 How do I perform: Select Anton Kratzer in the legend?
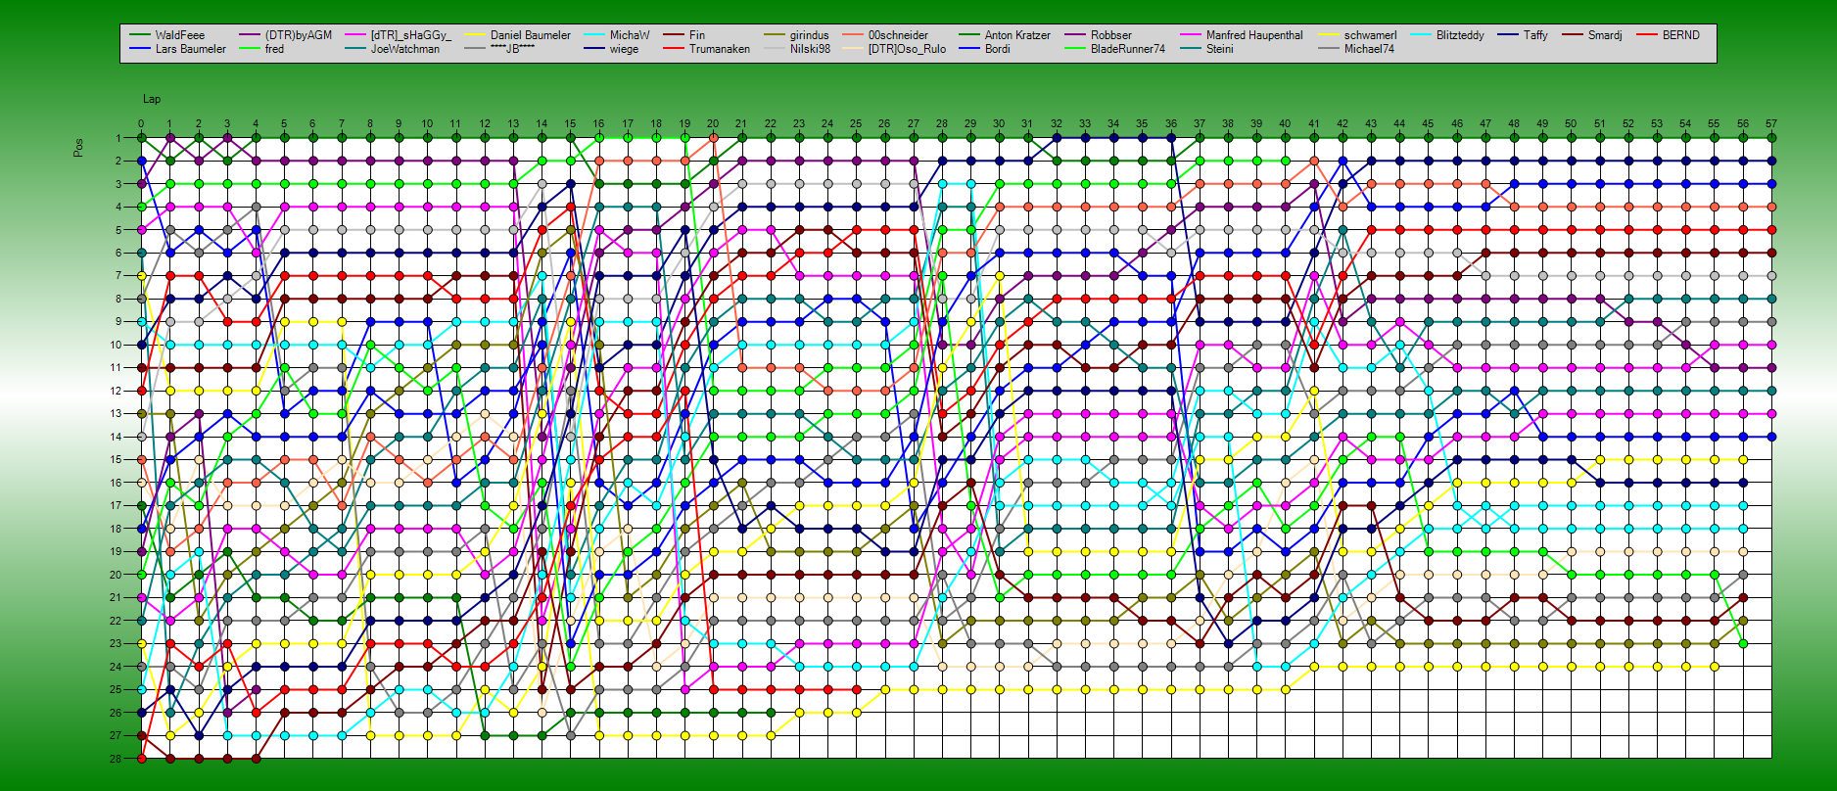point(1017,35)
